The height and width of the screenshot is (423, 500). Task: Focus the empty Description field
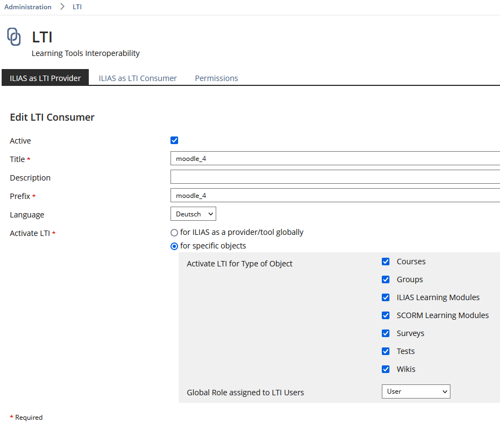coord(334,177)
